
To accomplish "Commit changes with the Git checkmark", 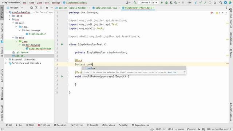I will [201, 3].
